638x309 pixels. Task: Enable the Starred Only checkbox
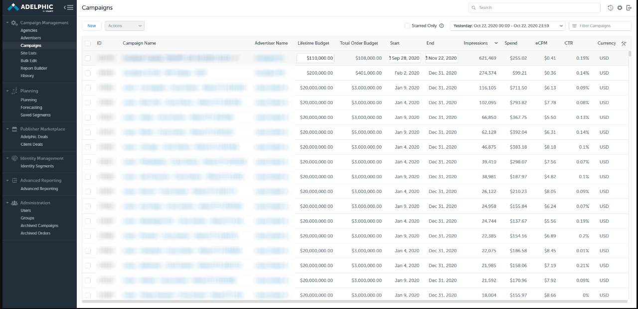point(407,26)
